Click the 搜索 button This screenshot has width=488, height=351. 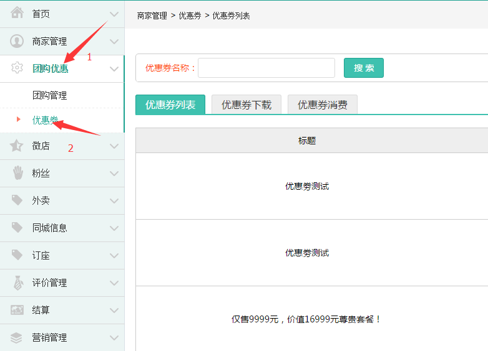(x=364, y=68)
